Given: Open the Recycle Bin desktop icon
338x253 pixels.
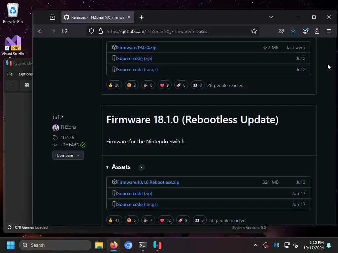Looking at the screenshot, I should [x=13, y=13].
